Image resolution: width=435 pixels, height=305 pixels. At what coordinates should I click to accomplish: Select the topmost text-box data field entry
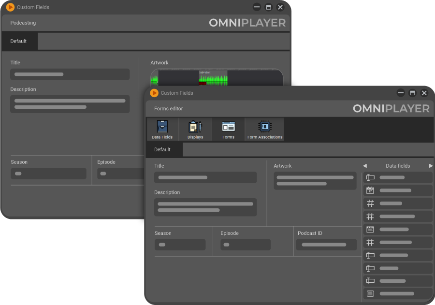pyautogui.click(x=398, y=177)
